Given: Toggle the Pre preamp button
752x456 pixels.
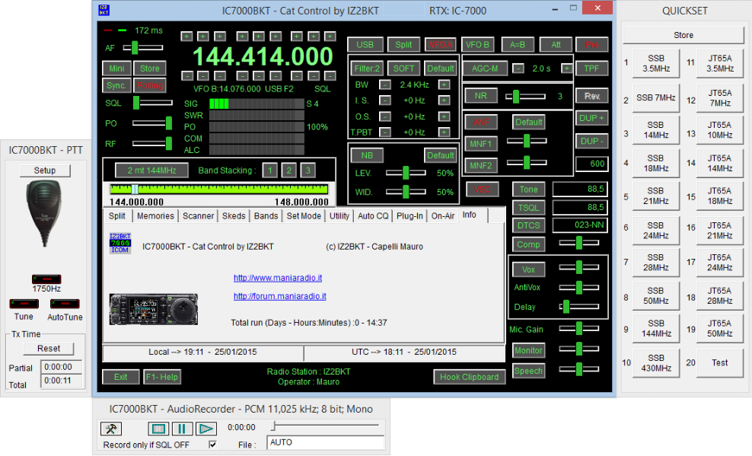Looking at the screenshot, I should [x=592, y=45].
